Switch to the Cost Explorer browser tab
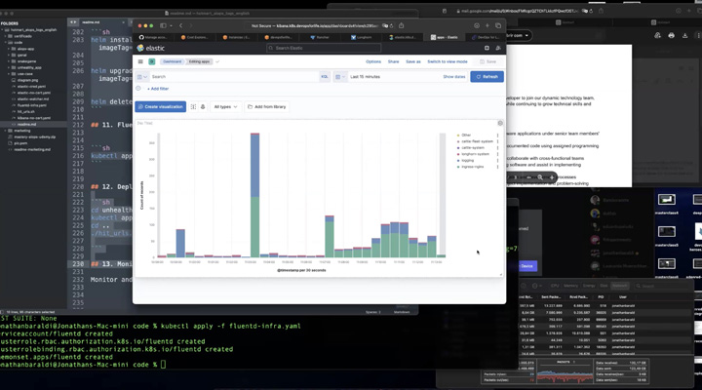 click(194, 37)
